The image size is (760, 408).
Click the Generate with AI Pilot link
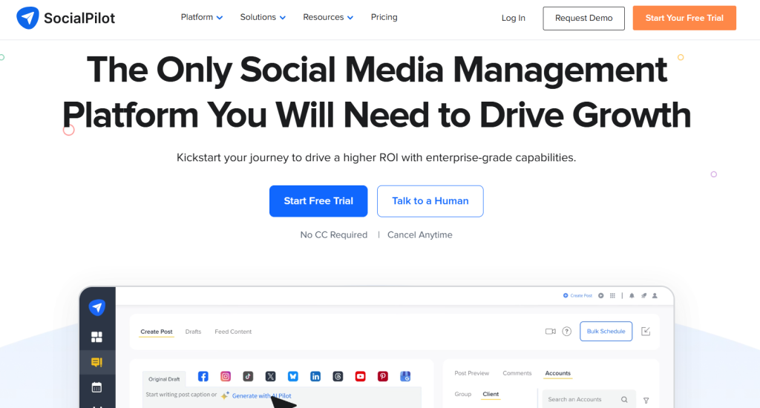pos(262,396)
